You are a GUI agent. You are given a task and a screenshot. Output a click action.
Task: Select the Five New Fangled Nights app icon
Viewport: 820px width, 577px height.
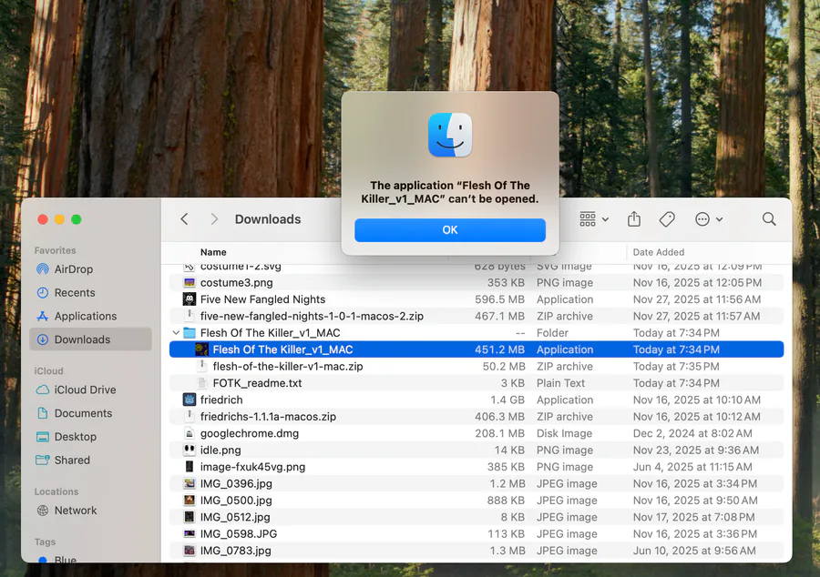click(190, 299)
